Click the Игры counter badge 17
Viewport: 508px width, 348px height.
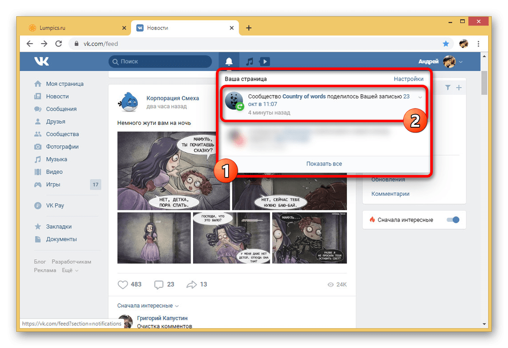[x=96, y=185]
